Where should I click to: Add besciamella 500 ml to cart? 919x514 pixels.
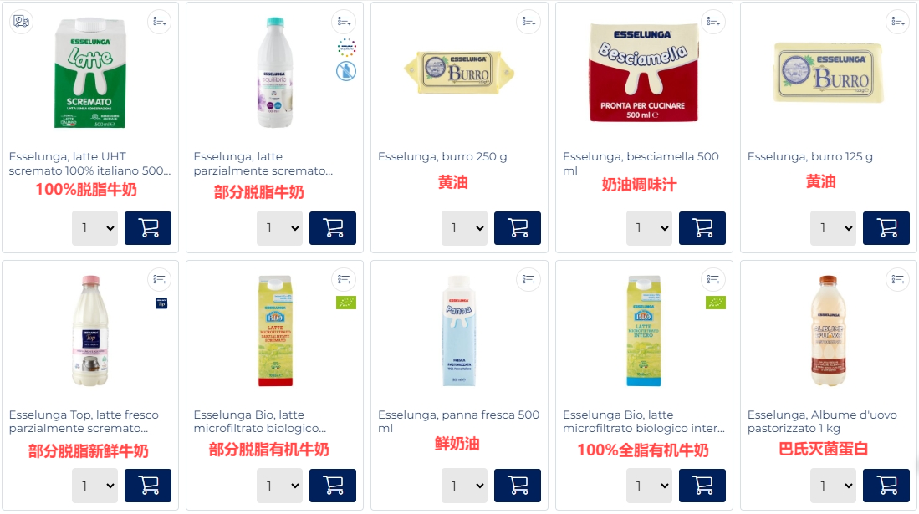point(702,228)
